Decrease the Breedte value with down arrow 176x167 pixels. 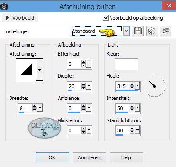[x=35, y=110]
